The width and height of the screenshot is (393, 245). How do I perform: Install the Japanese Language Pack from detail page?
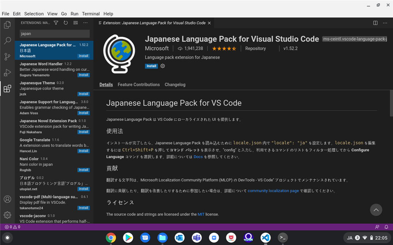click(151, 66)
